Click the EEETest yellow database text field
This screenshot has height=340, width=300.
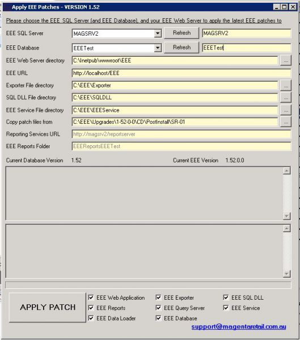point(247,48)
